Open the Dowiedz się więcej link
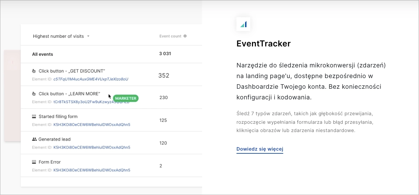The width and height of the screenshot is (419, 195). 260,149
